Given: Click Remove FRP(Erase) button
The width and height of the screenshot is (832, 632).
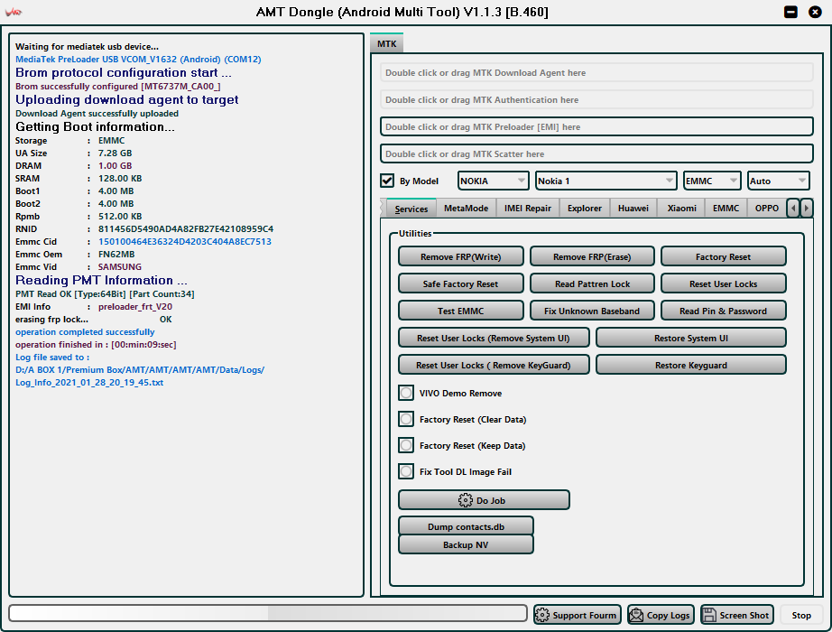Looking at the screenshot, I should coord(592,256).
